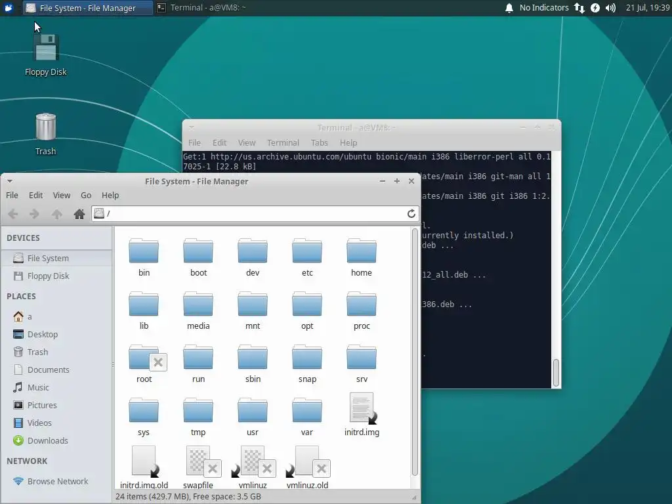Open File menu in File Manager
Viewport: 672px width, 504px height.
pos(12,195)
